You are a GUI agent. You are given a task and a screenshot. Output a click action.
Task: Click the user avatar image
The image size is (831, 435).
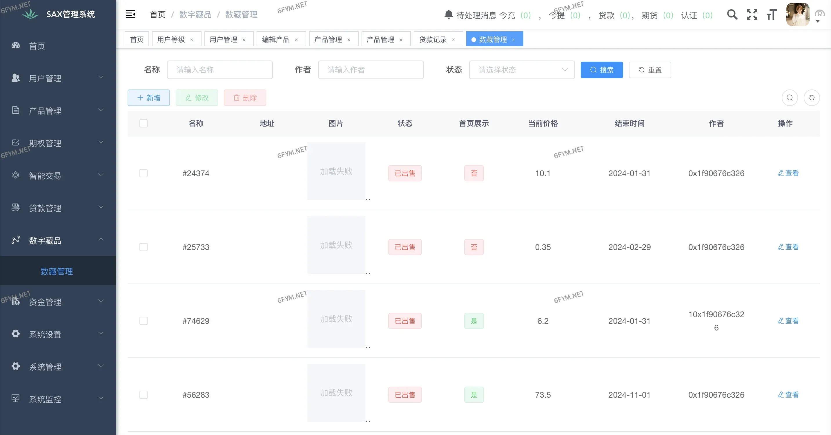tap(797, 14)
